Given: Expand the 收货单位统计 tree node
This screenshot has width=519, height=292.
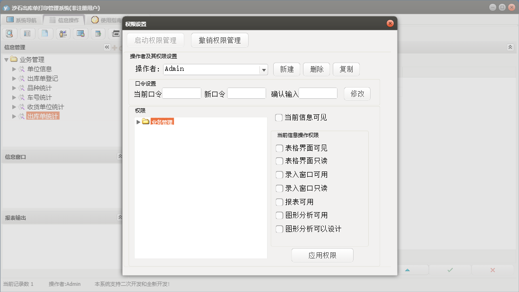Looking at the screenshot, I should [14, 107].
